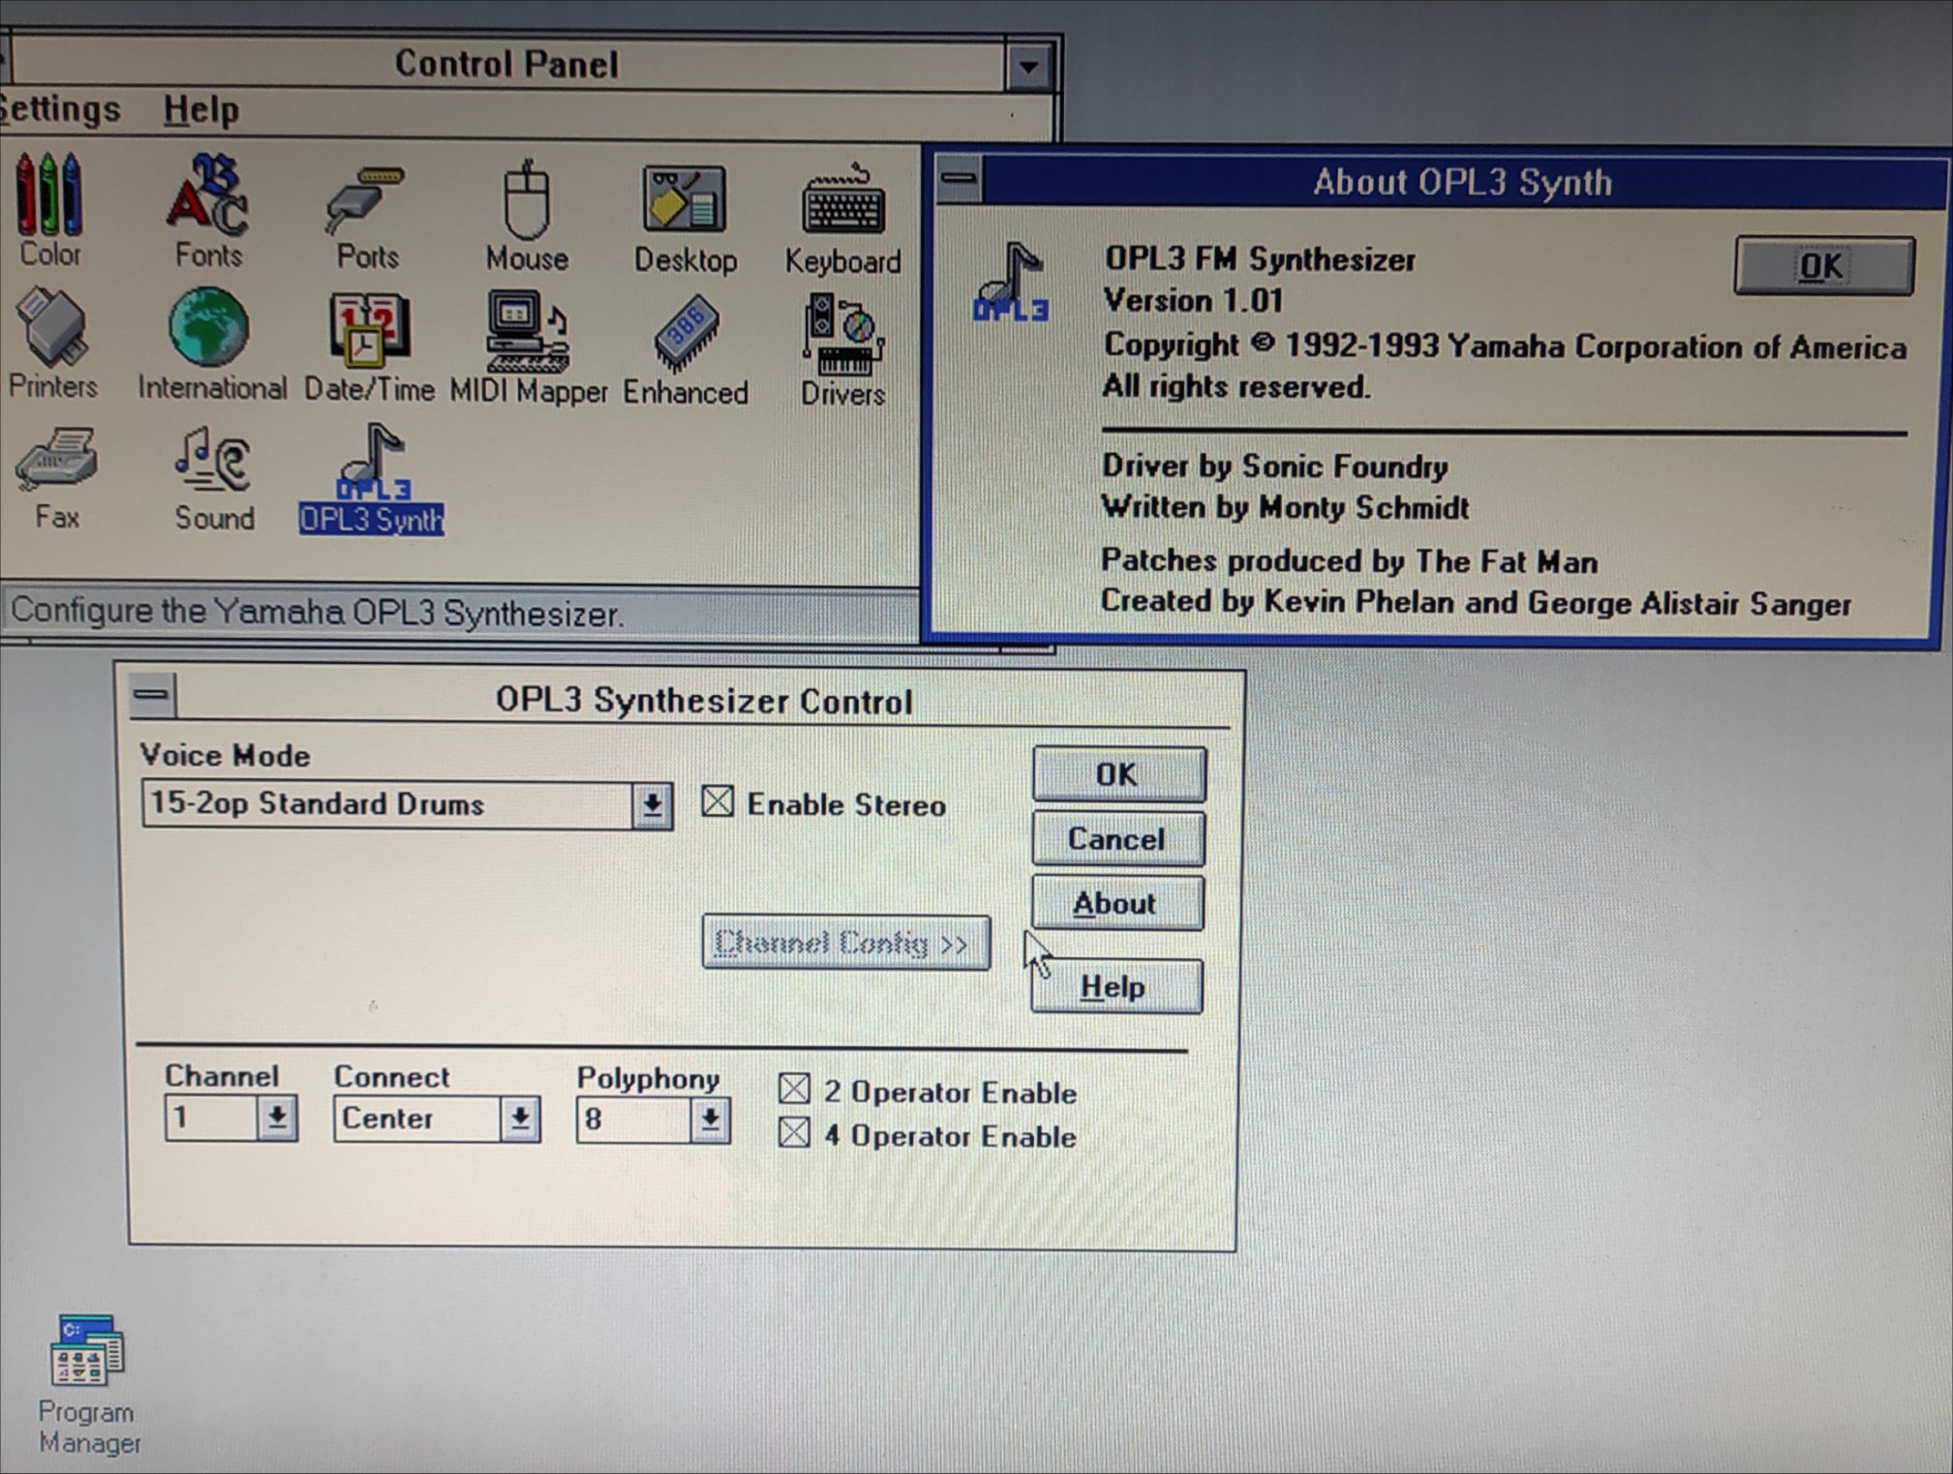Click OK in OPL3 Synthesizer Control
The width and height of the screenshot is (1953, 1474).
(x=1118, y=774)
